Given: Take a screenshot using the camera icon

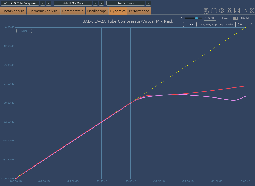Looking at the screenshot, I should coord(229,11).
